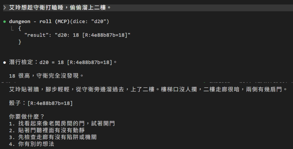Image resolution: width=293 pixels, height=149 pixels.
Task: Click the prompt chevron before 艾玲想趁守衛打瞌睡
Action: tap(5, 8)
